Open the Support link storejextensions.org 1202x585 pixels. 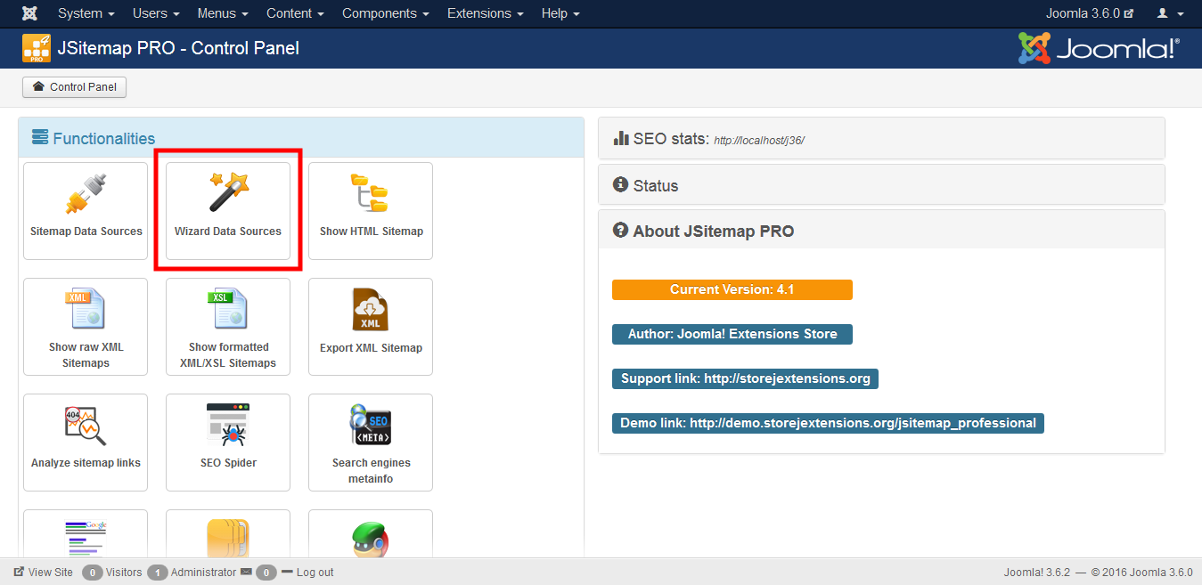[745, 378]
